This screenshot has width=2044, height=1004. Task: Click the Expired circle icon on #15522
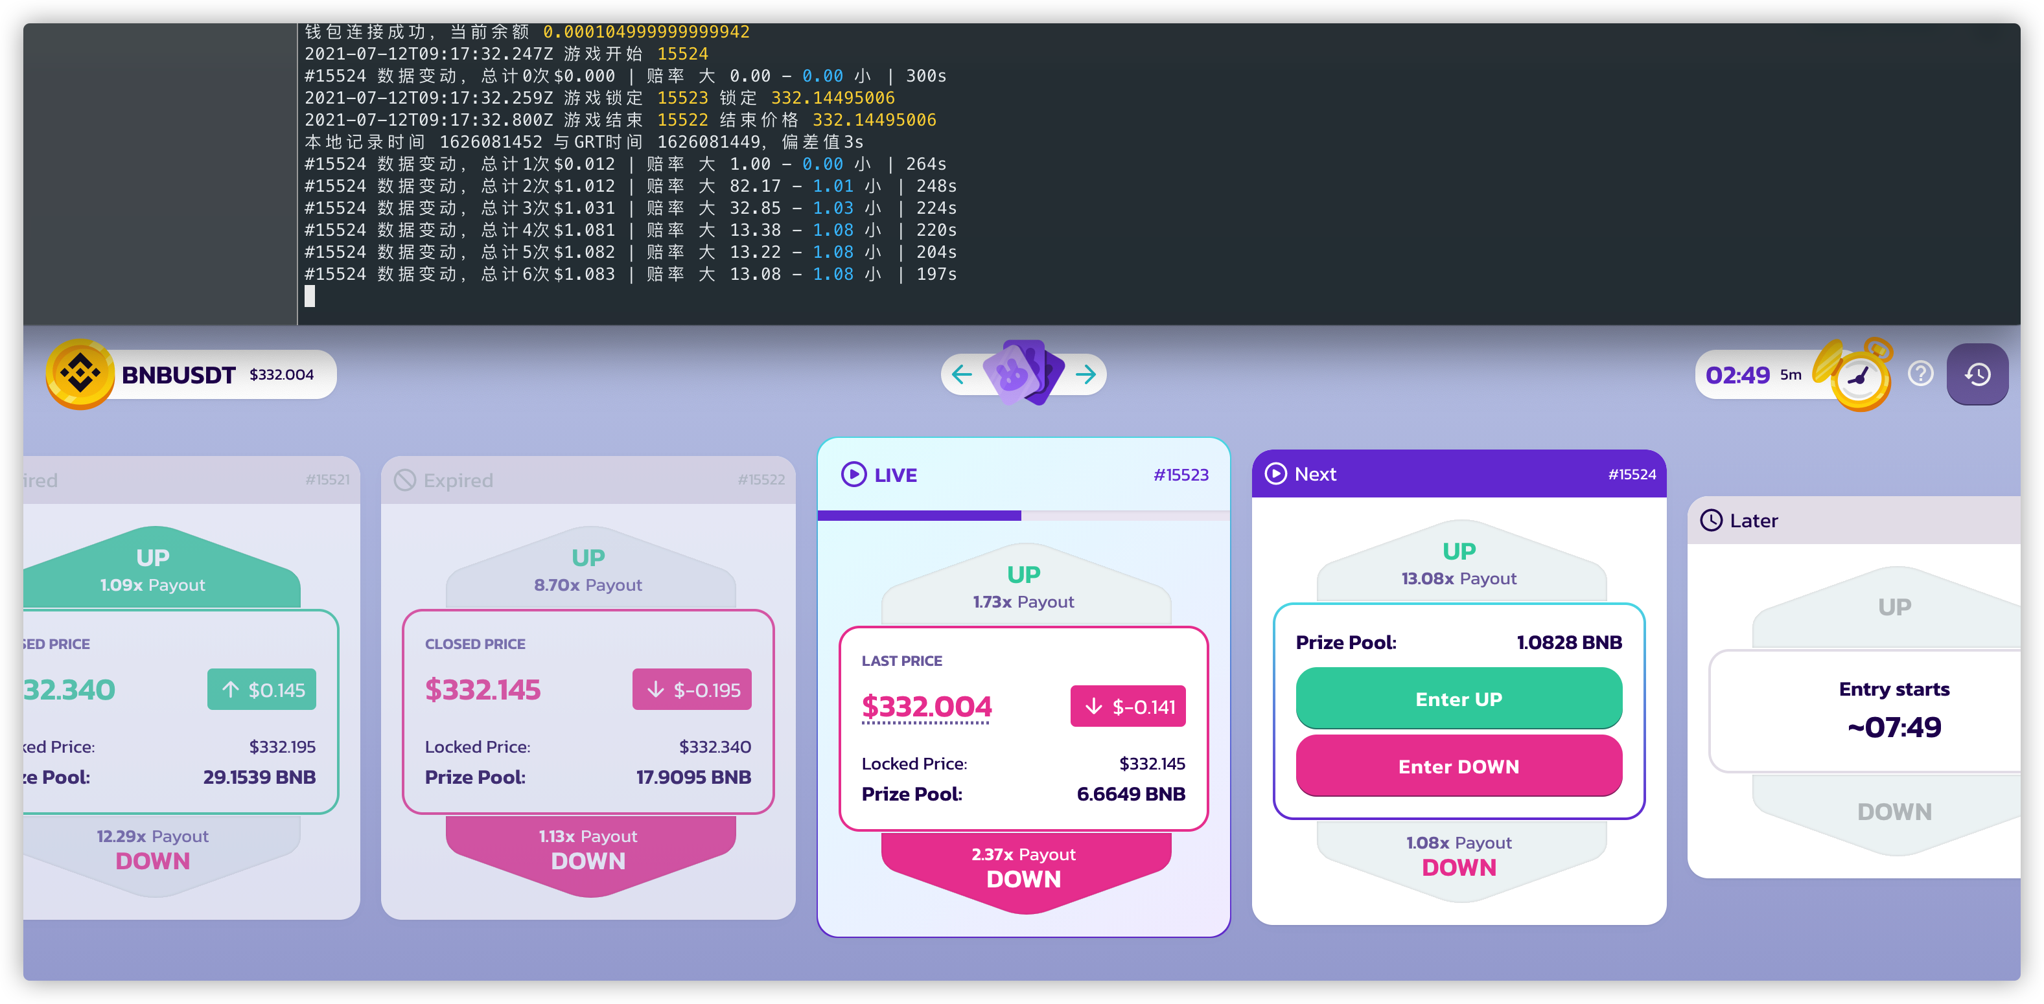404,481
